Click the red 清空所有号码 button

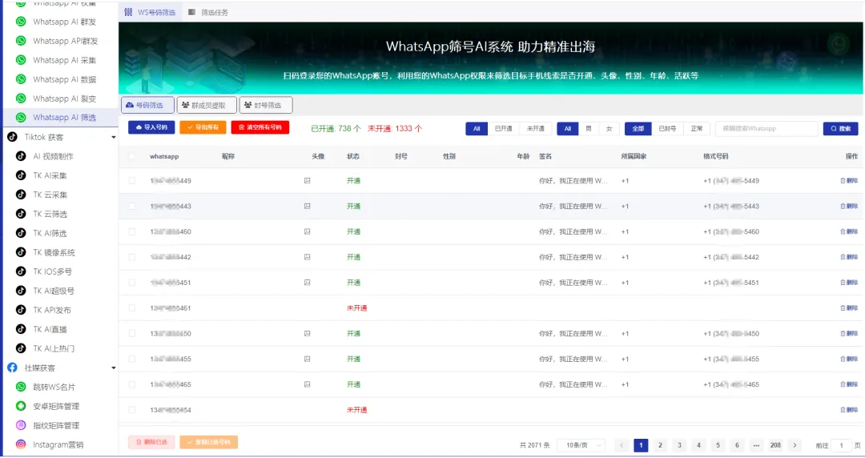click(x=259, y=127)
